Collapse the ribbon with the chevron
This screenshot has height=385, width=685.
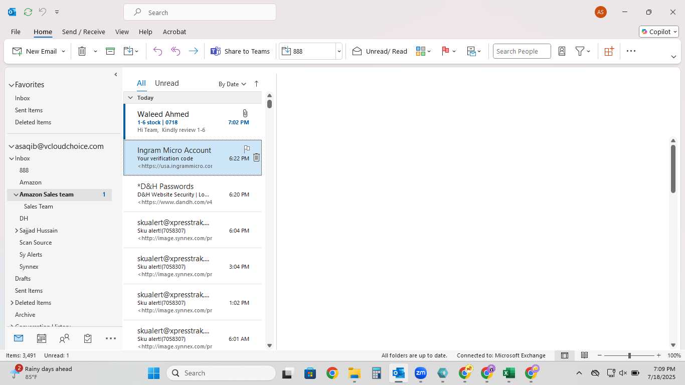(x=673, y=57)
